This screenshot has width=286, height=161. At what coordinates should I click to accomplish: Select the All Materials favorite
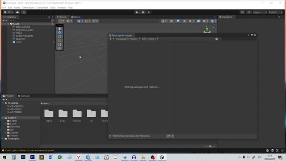(x=17, y=106)
